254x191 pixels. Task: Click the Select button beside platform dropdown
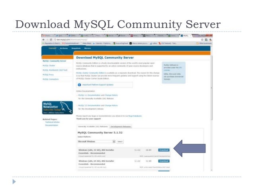120,142
